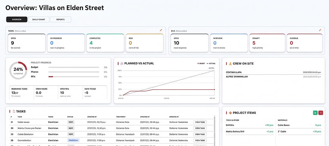Click the chart icon beside Planned vs Actual
The image size is (329, 146).
tap(122, 63)
